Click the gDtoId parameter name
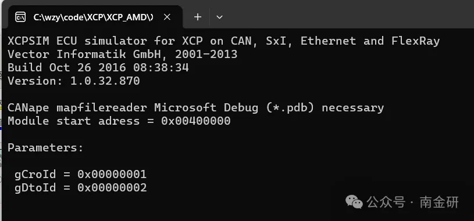Screen dimensions: 474x221 (35, 187)
